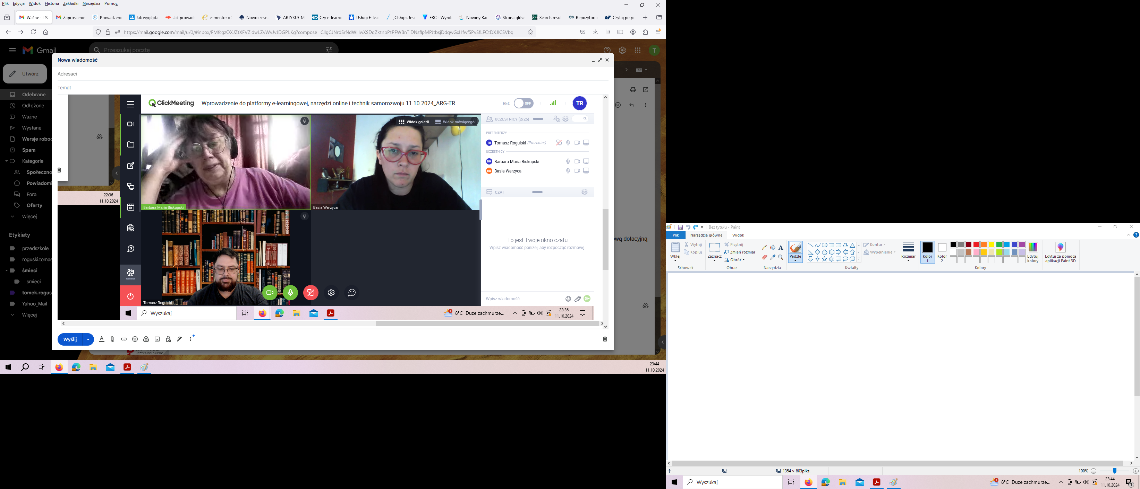Open the Firefox downloads panel

tap(595, 32)
